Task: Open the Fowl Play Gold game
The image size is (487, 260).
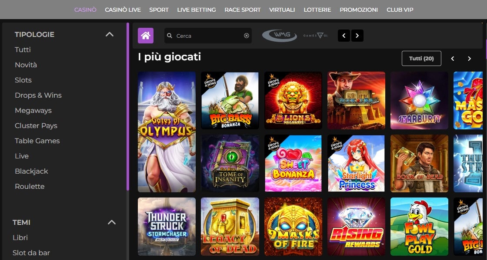Action: click(419, 227)
